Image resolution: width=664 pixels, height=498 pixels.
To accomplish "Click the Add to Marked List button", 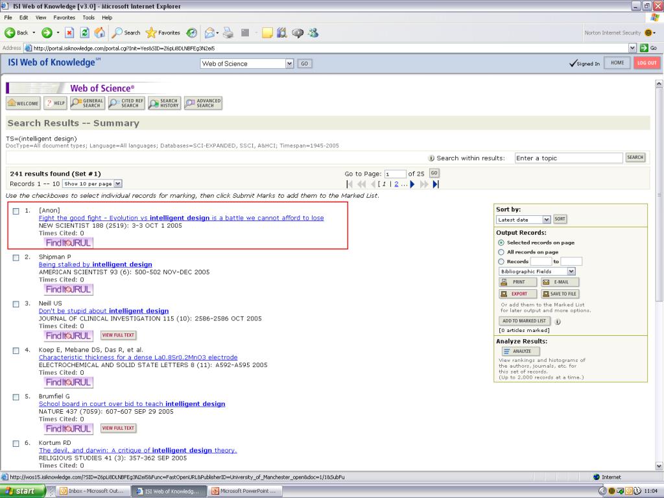I will tap(524, 321).
